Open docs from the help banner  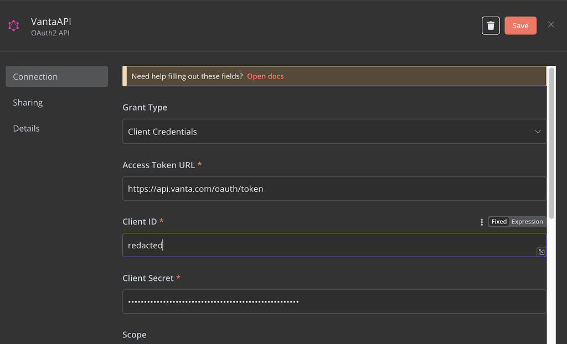click(x=265, y=76)
